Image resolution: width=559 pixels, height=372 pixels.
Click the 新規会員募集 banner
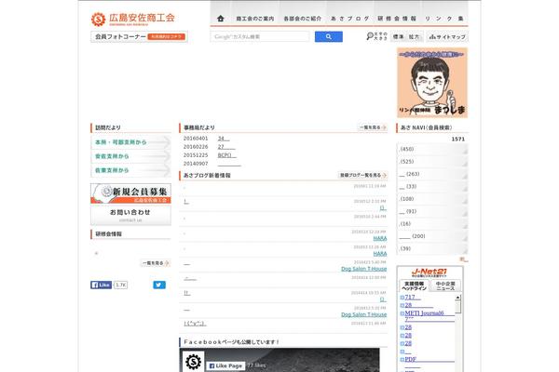pyautogui.click(x=130, y=193)
